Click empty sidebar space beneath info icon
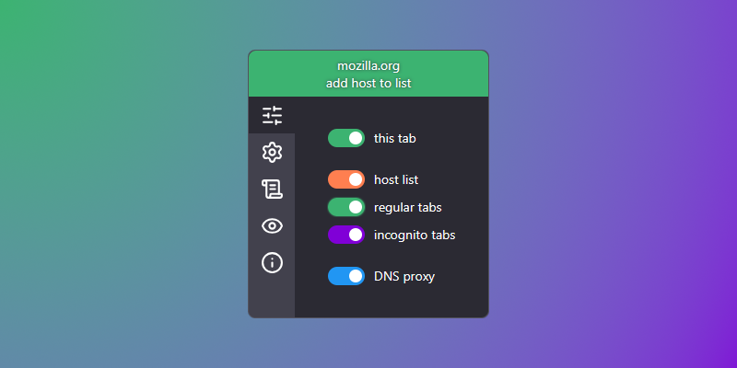This screenshot has height=368, width=737. (x=272, y=296)
